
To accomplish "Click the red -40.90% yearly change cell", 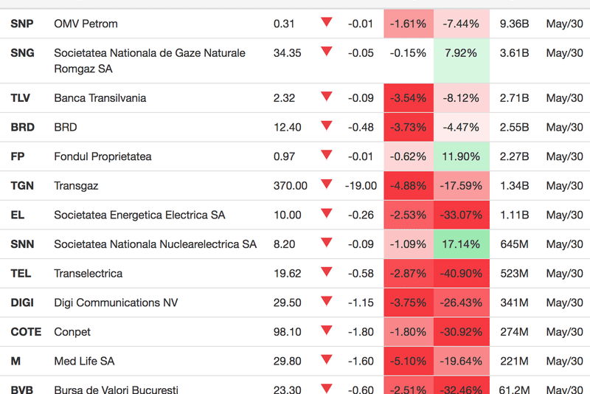I will click(x=461, y=274).
